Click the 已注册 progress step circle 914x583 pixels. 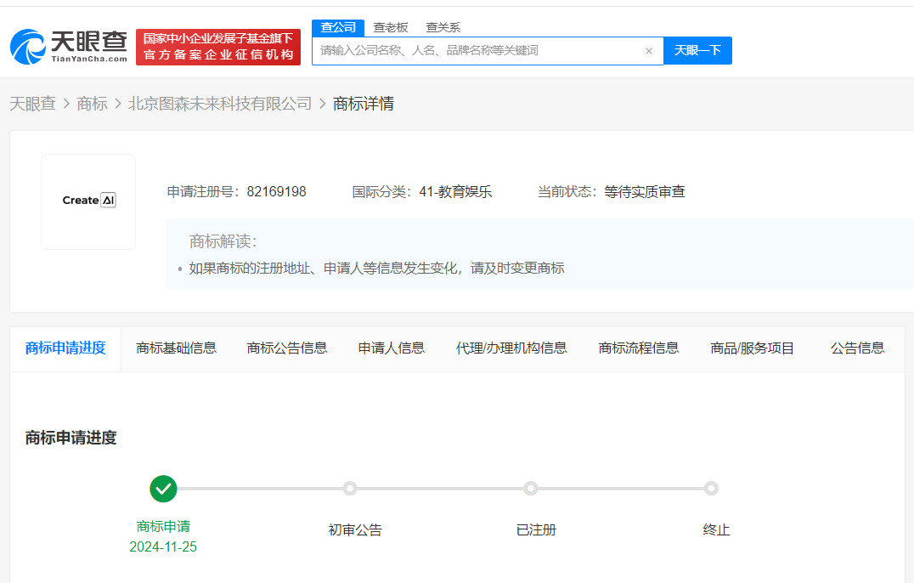[530, 489]
